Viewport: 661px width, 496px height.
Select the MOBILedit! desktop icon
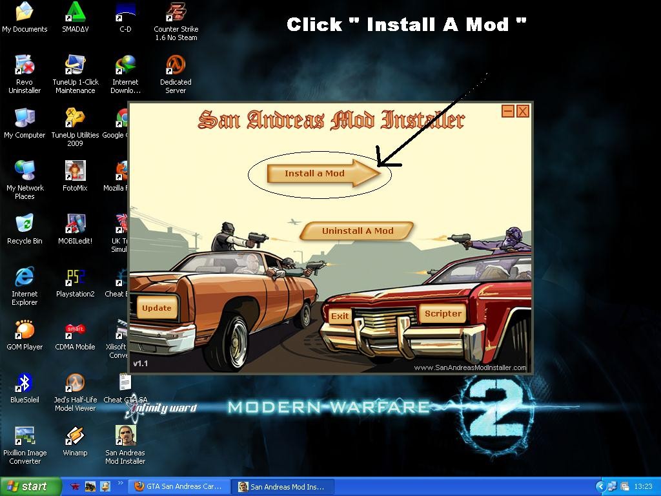pyautogui.click(x=75, y=229)
